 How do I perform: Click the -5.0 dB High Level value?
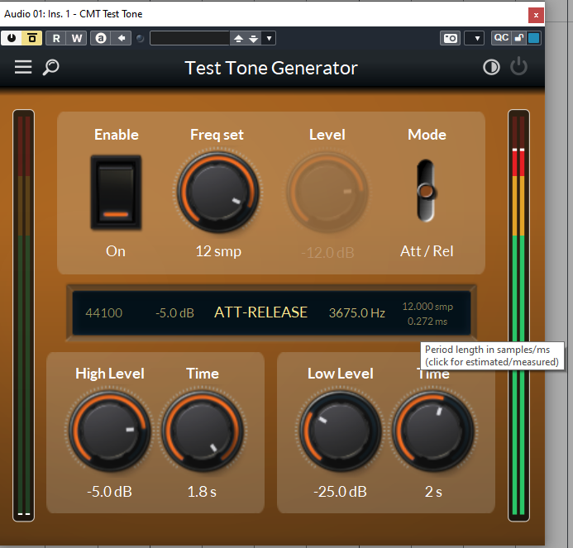pyautogui.click(x=109, y=492)
